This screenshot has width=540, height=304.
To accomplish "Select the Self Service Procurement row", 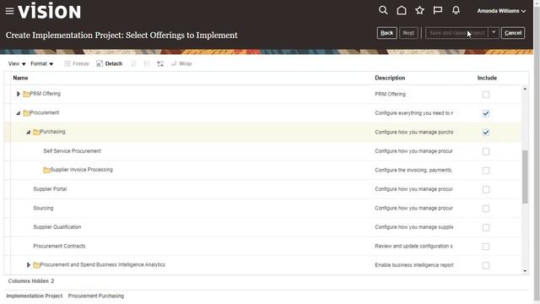I will tap(262, 151).
